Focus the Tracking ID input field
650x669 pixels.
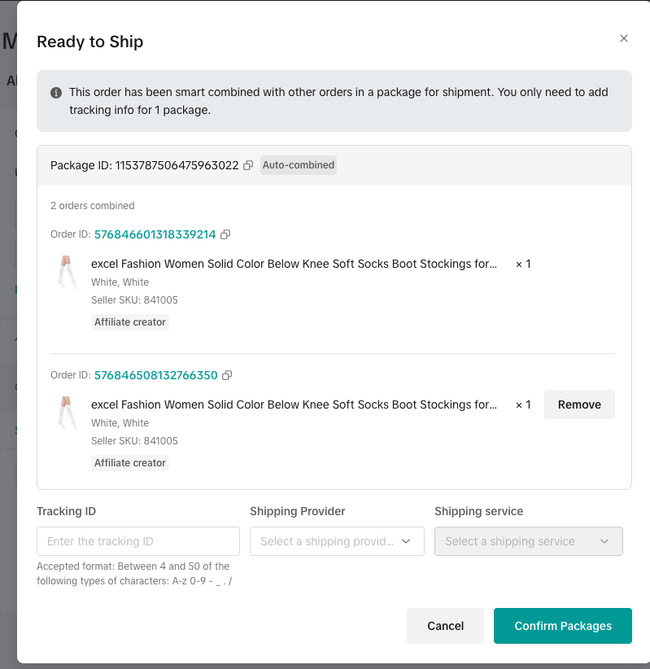pos(138,541)
